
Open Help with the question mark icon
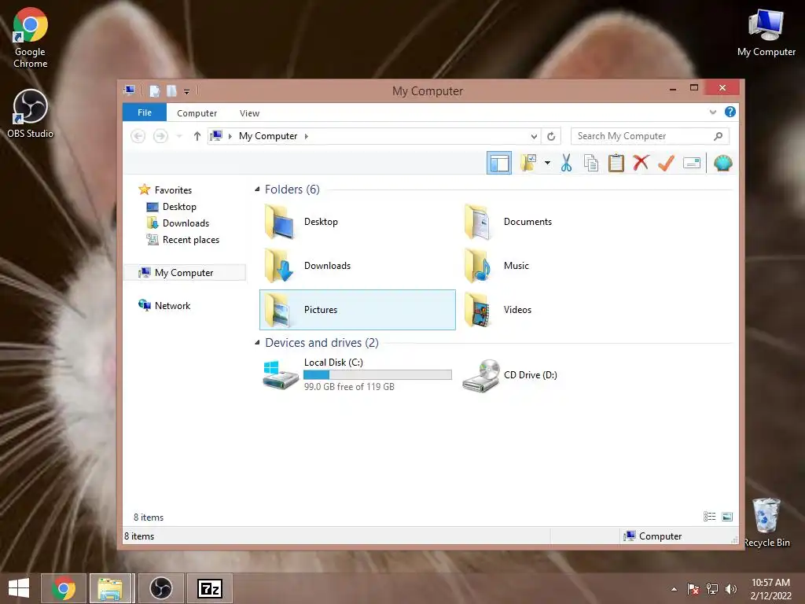click(730, 112)
